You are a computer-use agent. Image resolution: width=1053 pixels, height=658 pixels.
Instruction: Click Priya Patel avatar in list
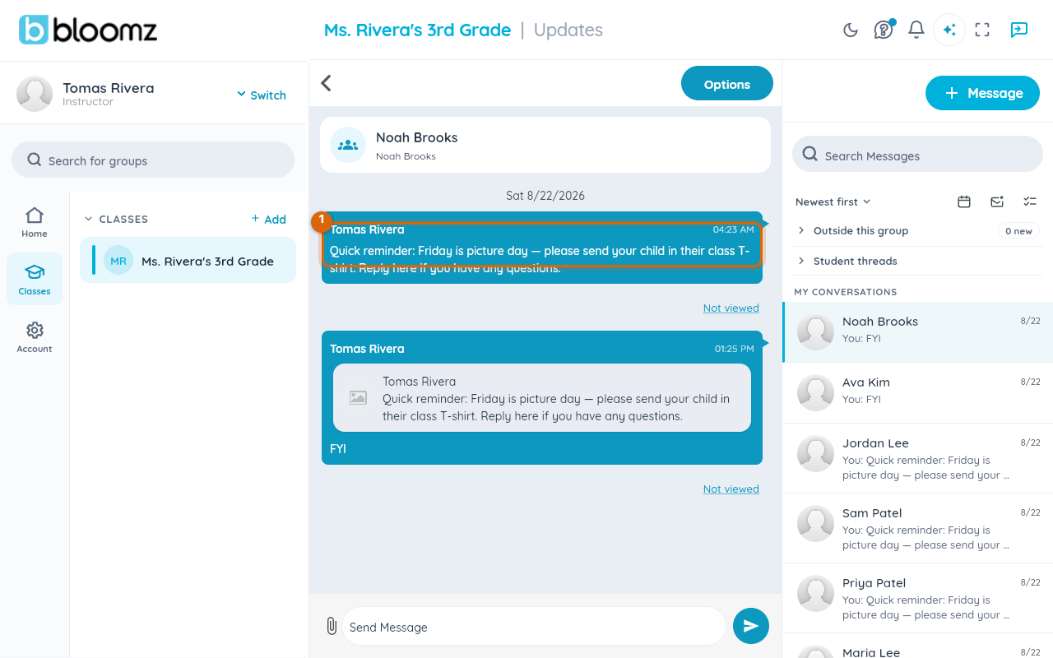coord(816,593)
